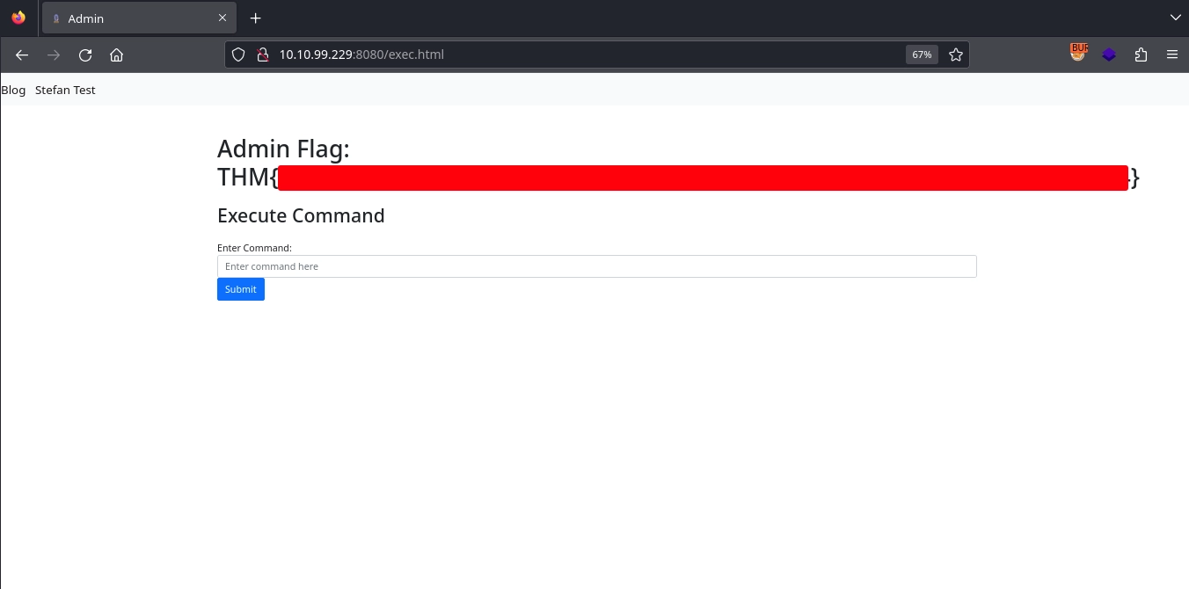Click the Enter command here field

(596, 266)
